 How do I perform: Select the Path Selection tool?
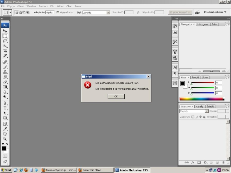click(x=5, y=113)
